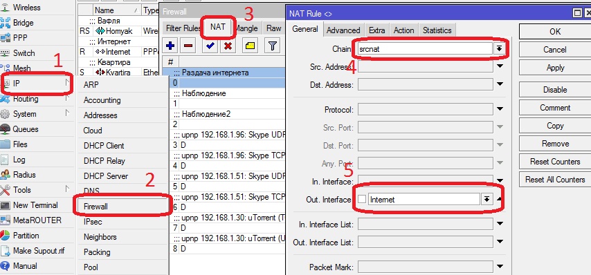Click the red X disable icon
This screenshot has width=591, height=275.
(x=228, y=46)
